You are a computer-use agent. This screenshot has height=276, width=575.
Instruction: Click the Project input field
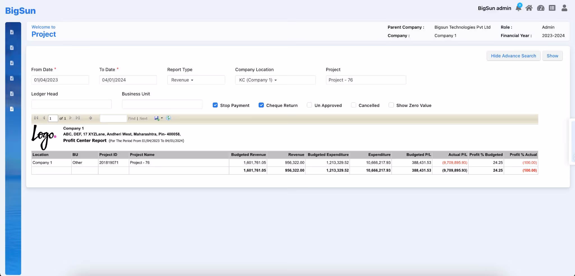[x=366, y=80]
